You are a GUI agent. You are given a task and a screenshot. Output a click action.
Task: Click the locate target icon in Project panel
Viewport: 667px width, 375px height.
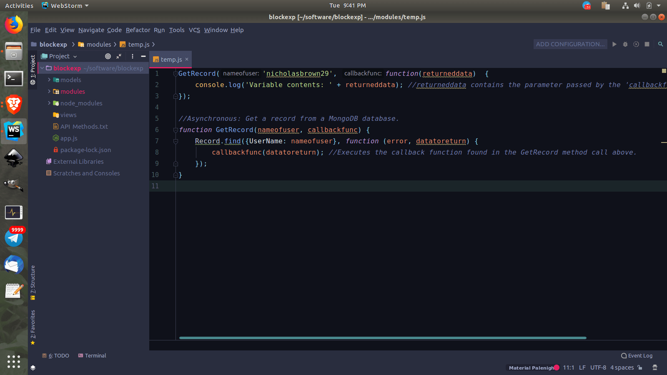[108, 56]
